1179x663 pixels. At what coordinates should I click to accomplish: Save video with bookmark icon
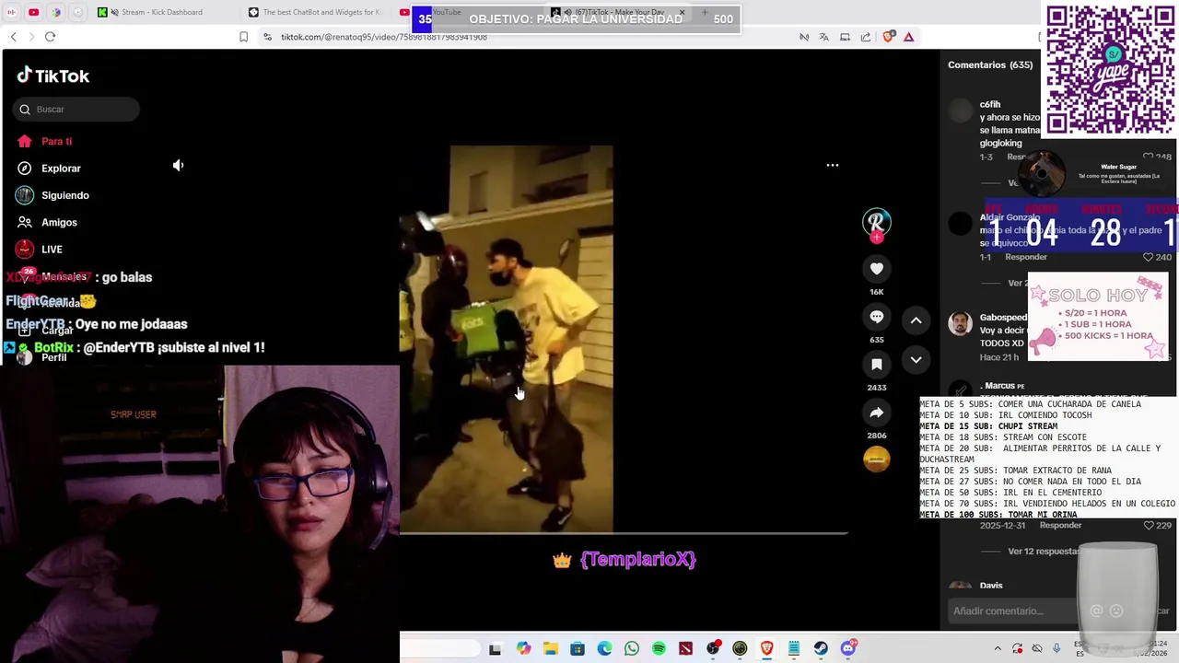[877, 365]
